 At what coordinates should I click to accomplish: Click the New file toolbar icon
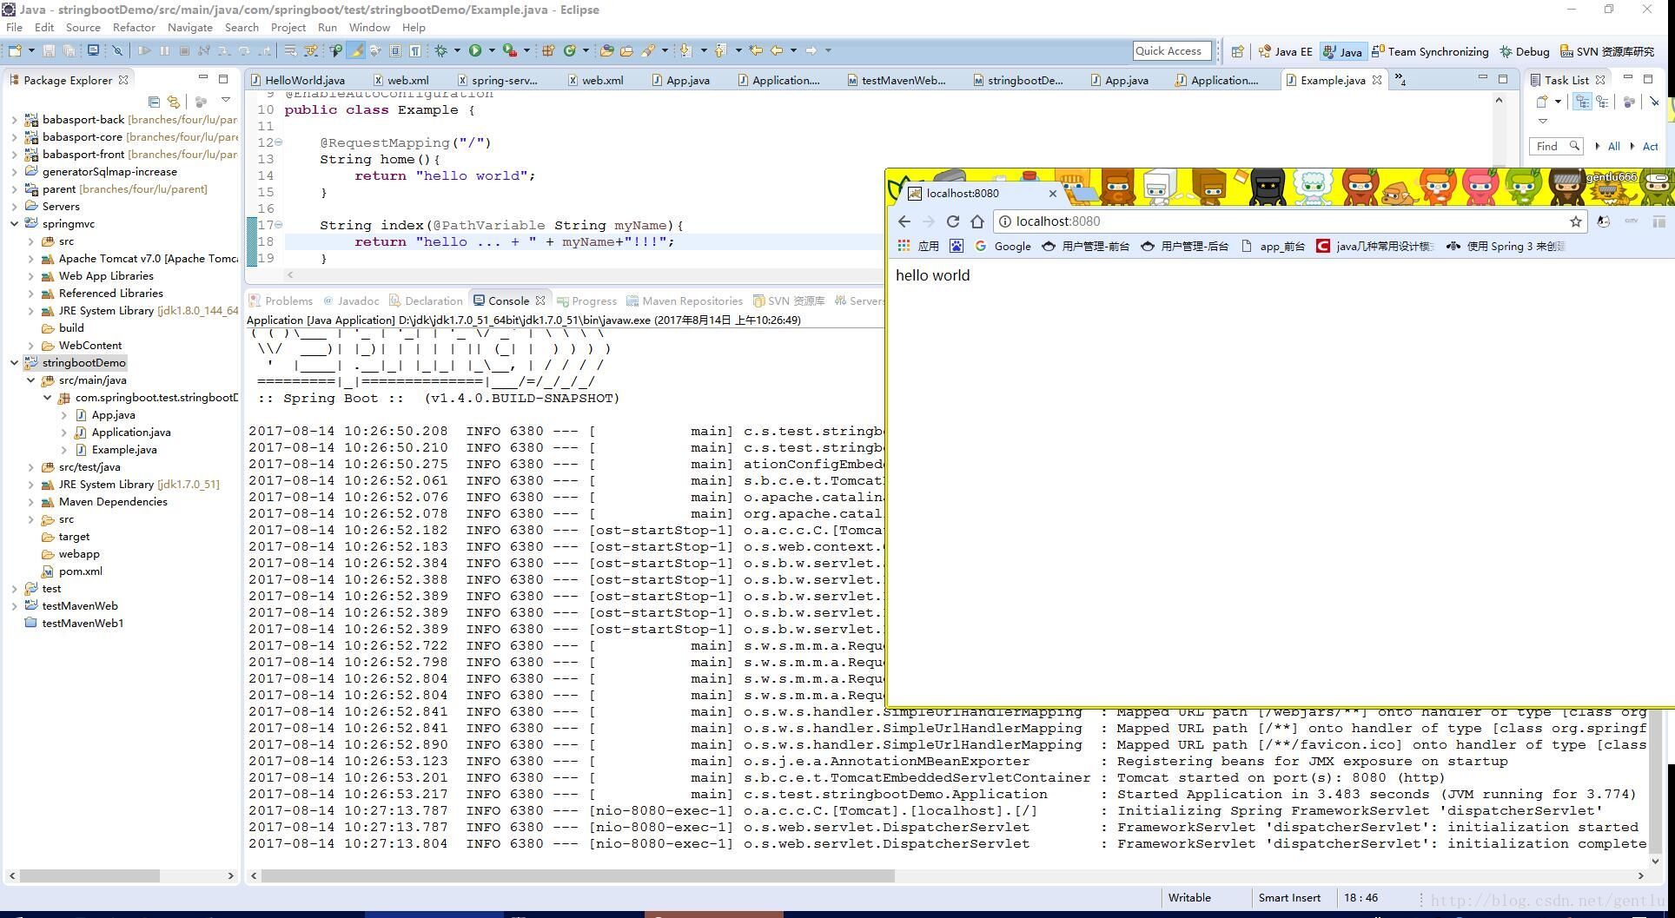[x=15, y=50]
